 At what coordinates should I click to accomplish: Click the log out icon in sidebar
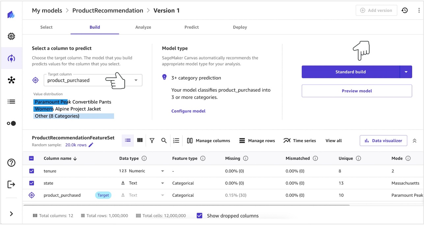click(11, 184)
